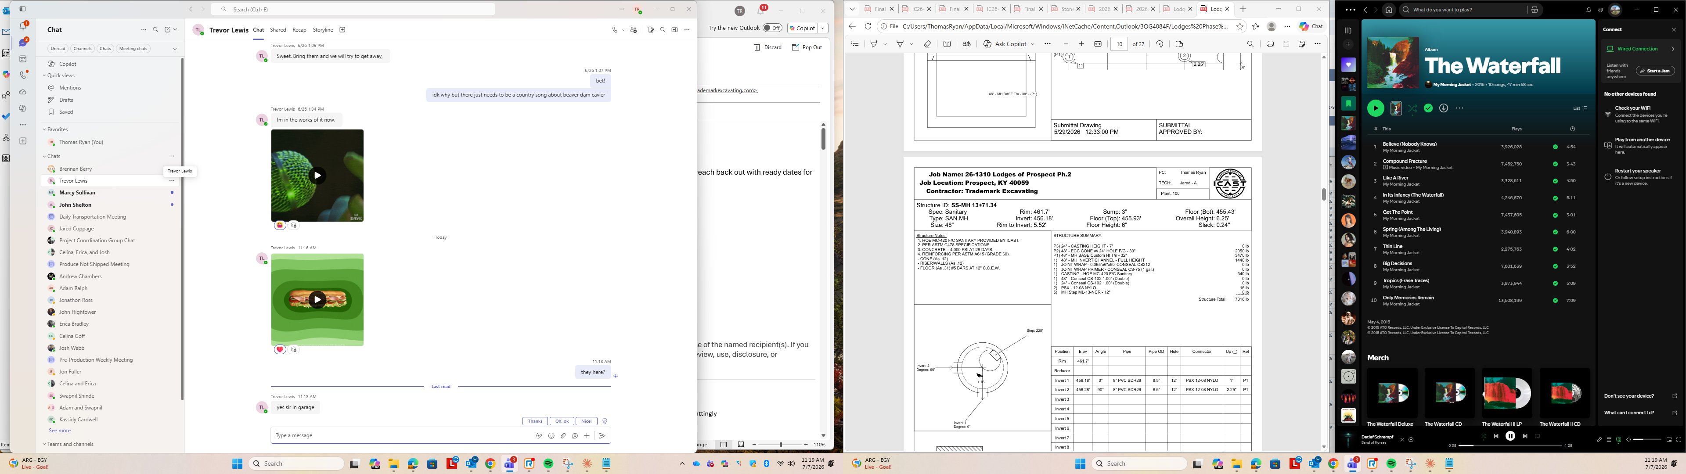The image size is (1686, 474).
Task: Seek on the Spotify playback progress bar
Action: (x=1510, y=445)
